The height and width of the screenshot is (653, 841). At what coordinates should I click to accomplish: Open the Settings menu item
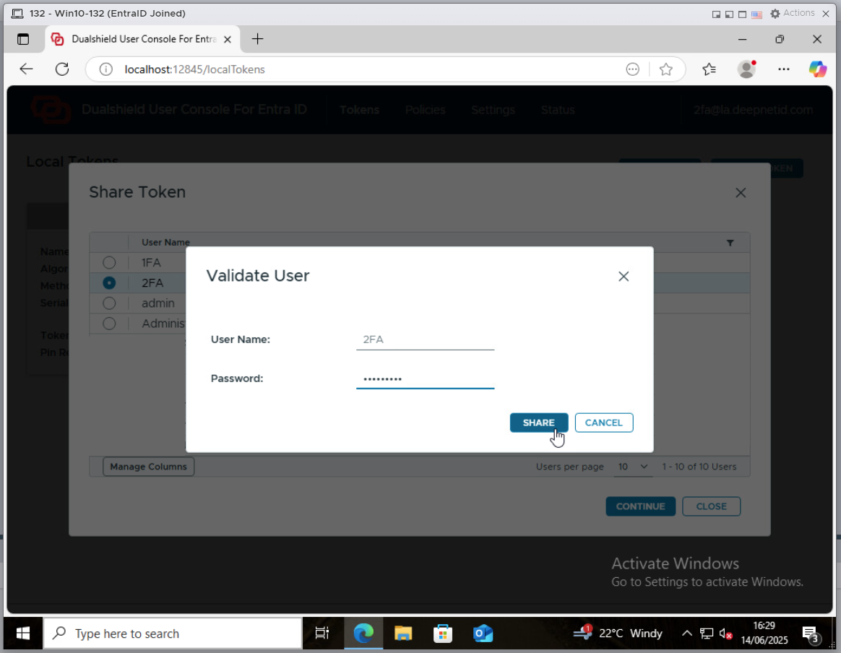493,110
